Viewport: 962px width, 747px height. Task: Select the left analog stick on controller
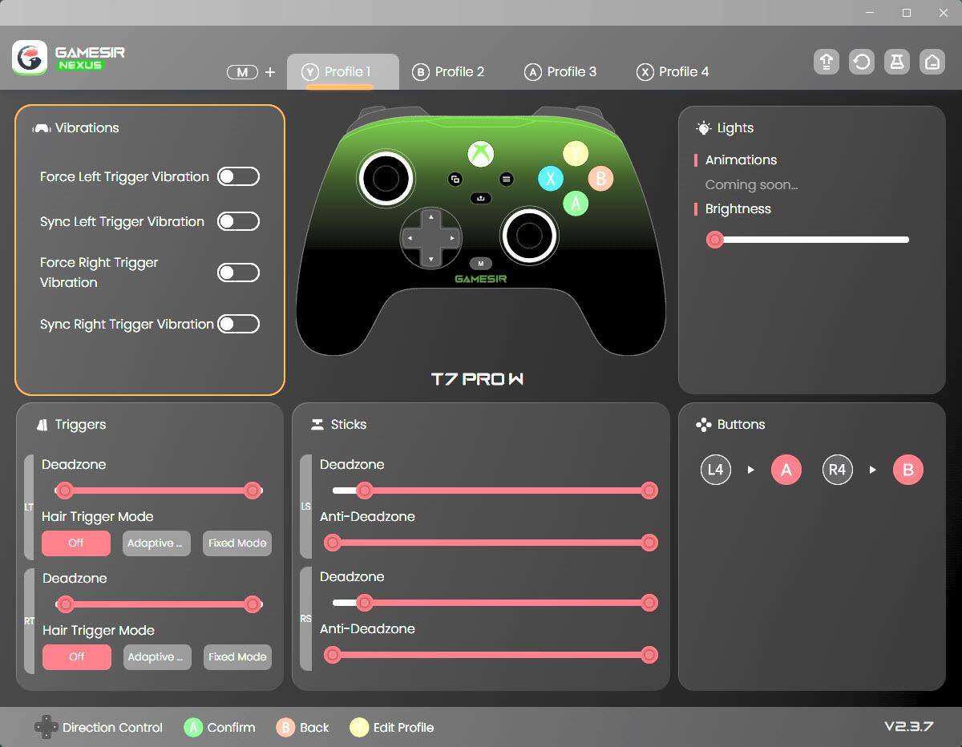coord(386,177)
